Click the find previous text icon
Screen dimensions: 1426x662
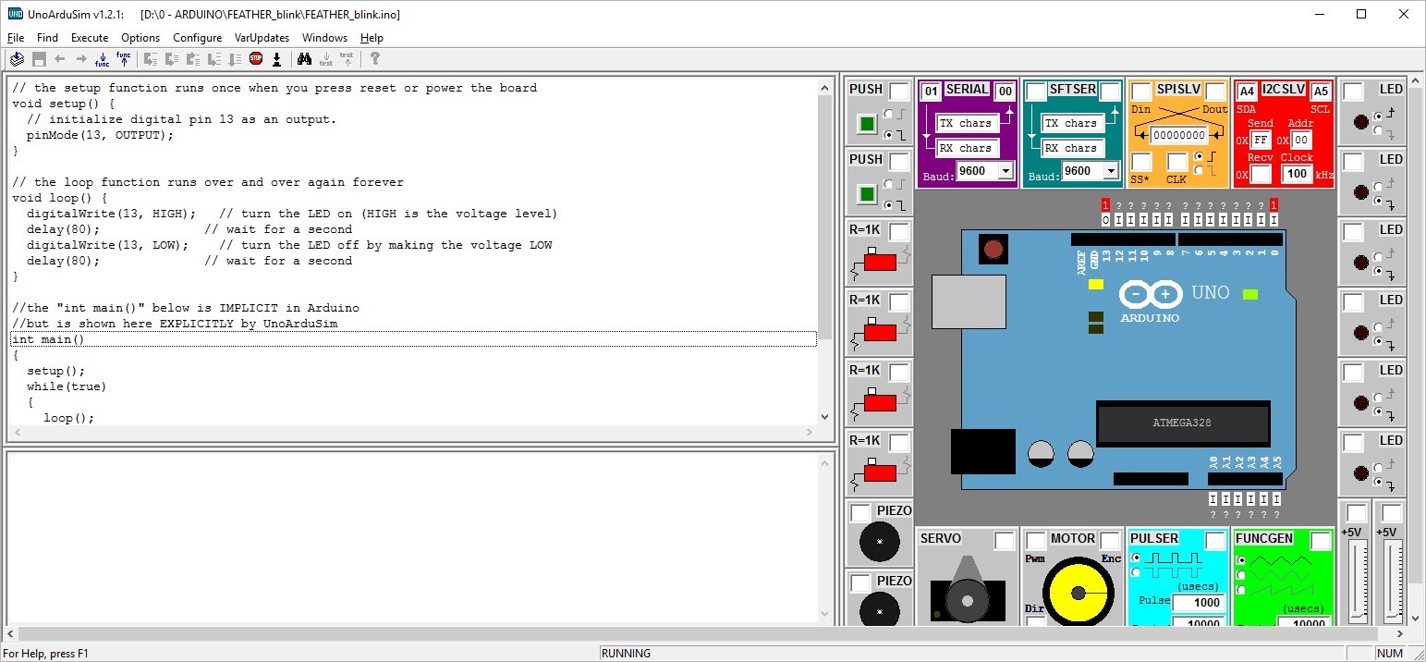pos(347,59)
